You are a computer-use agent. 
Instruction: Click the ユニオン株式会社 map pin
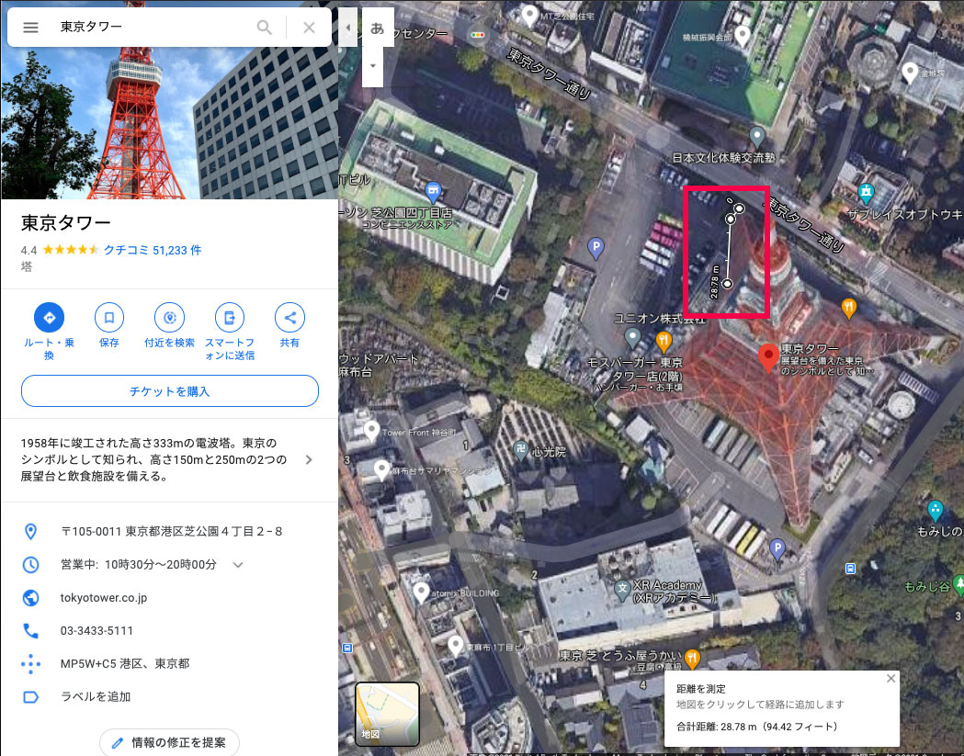(632, 337)
